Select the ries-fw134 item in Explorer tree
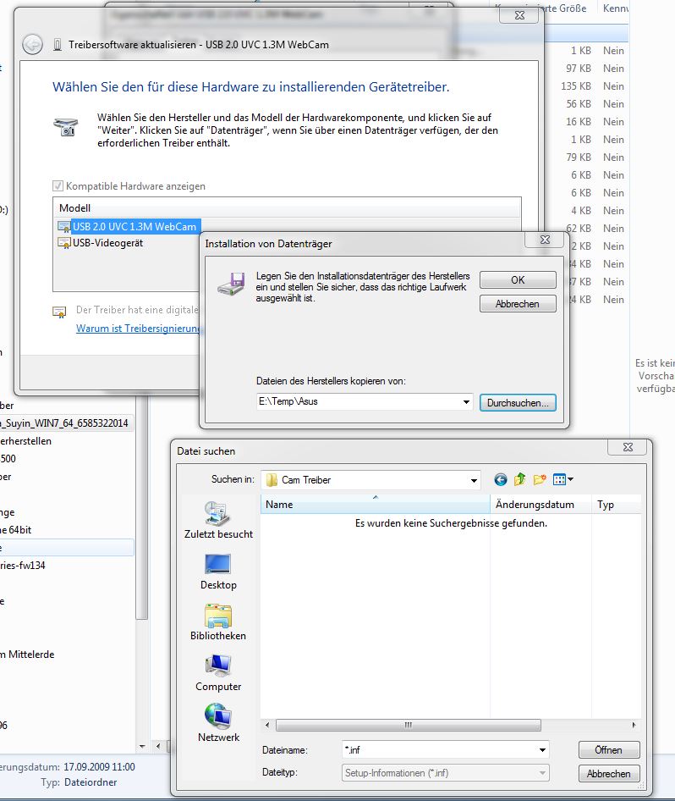675x801 pixels. (23, 566)
